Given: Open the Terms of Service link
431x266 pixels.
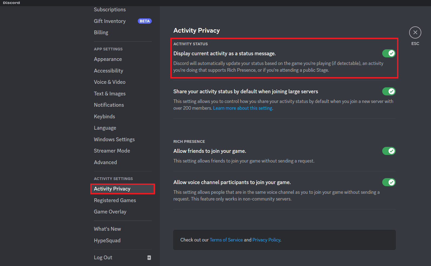Looking at the screenshot, I should 226,240.
